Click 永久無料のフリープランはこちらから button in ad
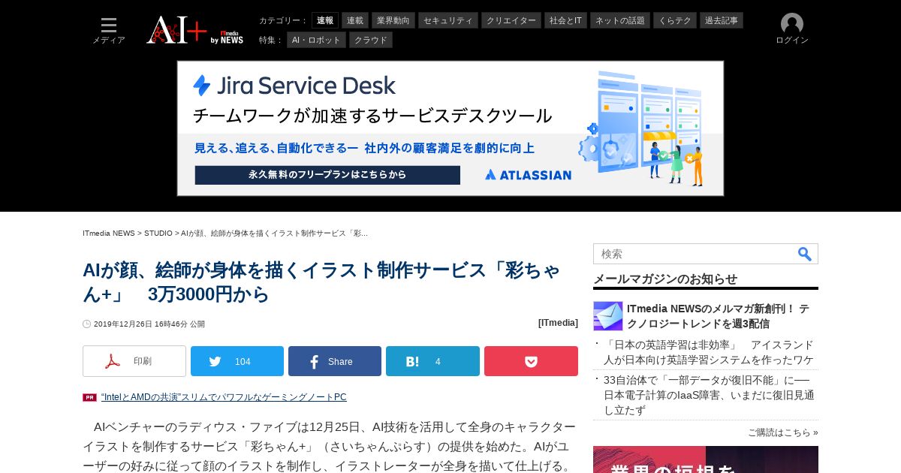The width and height of the screenshot is (901, 473). [x=327, y=175]
